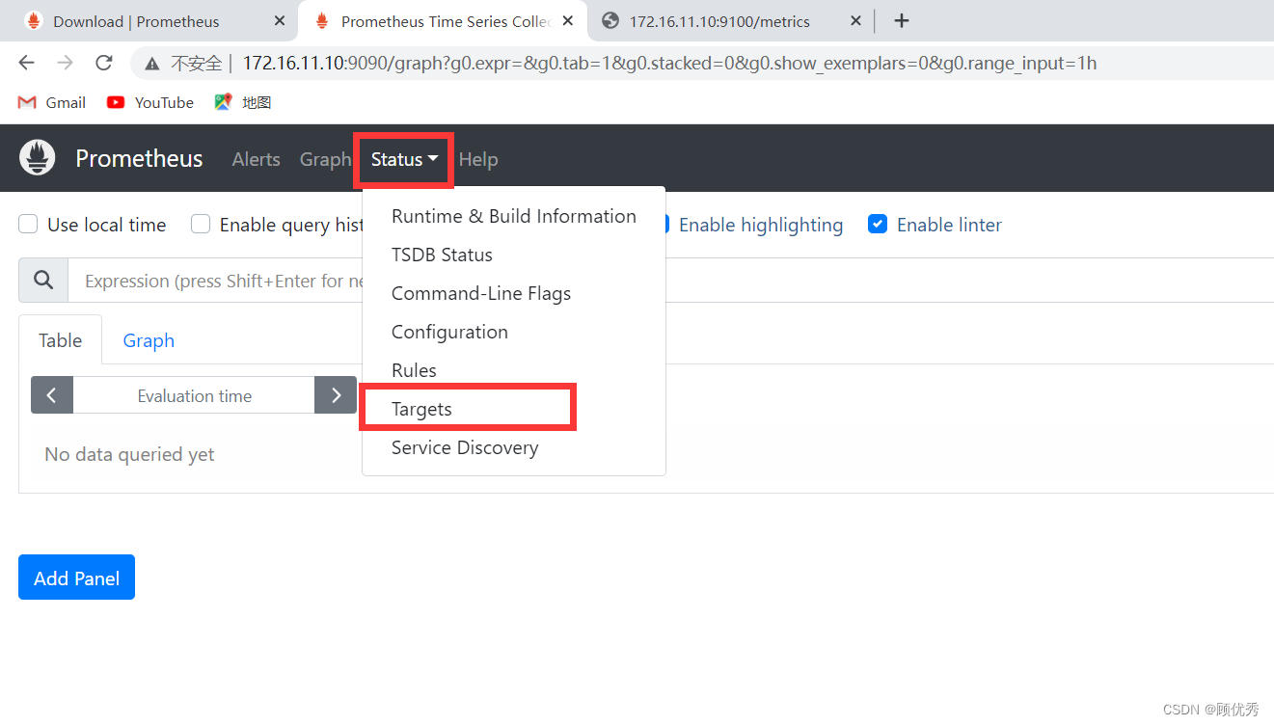The image size is (1274, 726).
Task: Enable the Use local time checkbox
Action: 28,224
